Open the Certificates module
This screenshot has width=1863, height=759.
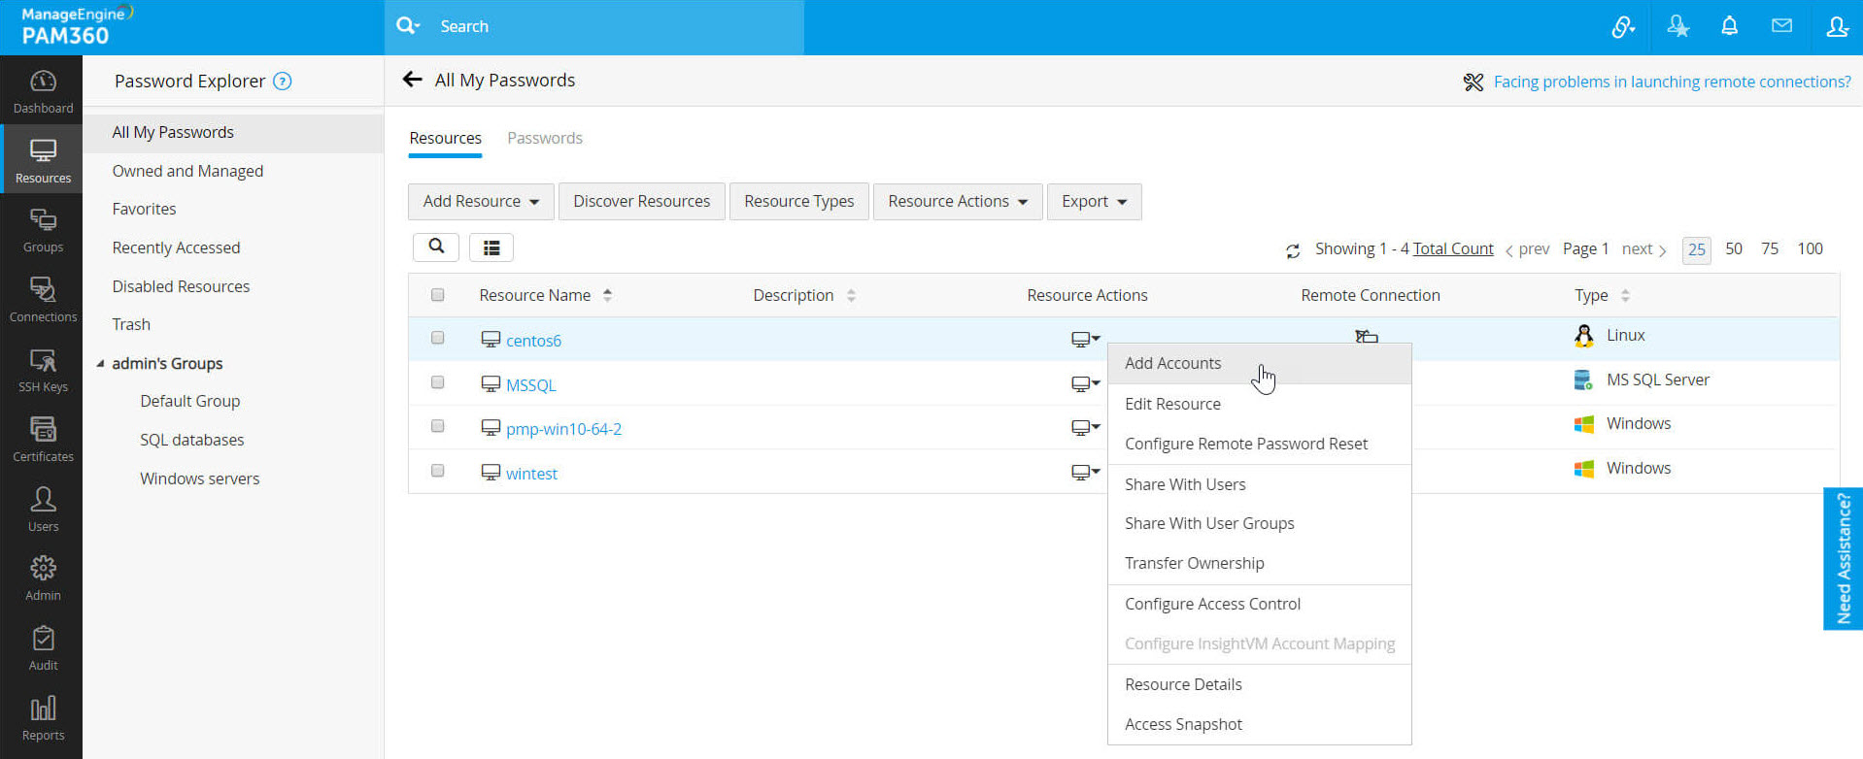click(x=43, y=440)
